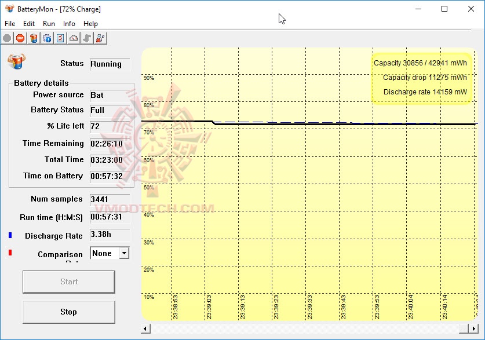Image resolution: width=485 pixels, height=340 pixels.
Task: Click the battery mascot icon beside Status
Action: pos(17,61)
